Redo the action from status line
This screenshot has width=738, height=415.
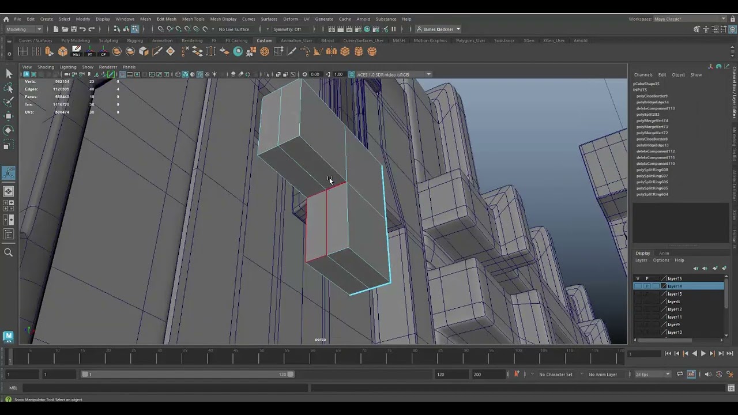91,29
